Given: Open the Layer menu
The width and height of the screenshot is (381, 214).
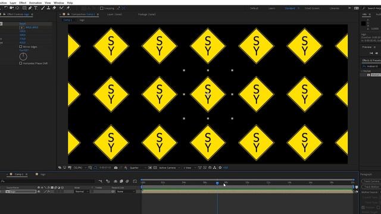Looking at the screenshot, I should pos(13,2).
